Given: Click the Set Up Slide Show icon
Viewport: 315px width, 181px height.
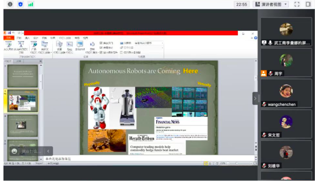Looking at the screenshot, I should coord(59,45).
